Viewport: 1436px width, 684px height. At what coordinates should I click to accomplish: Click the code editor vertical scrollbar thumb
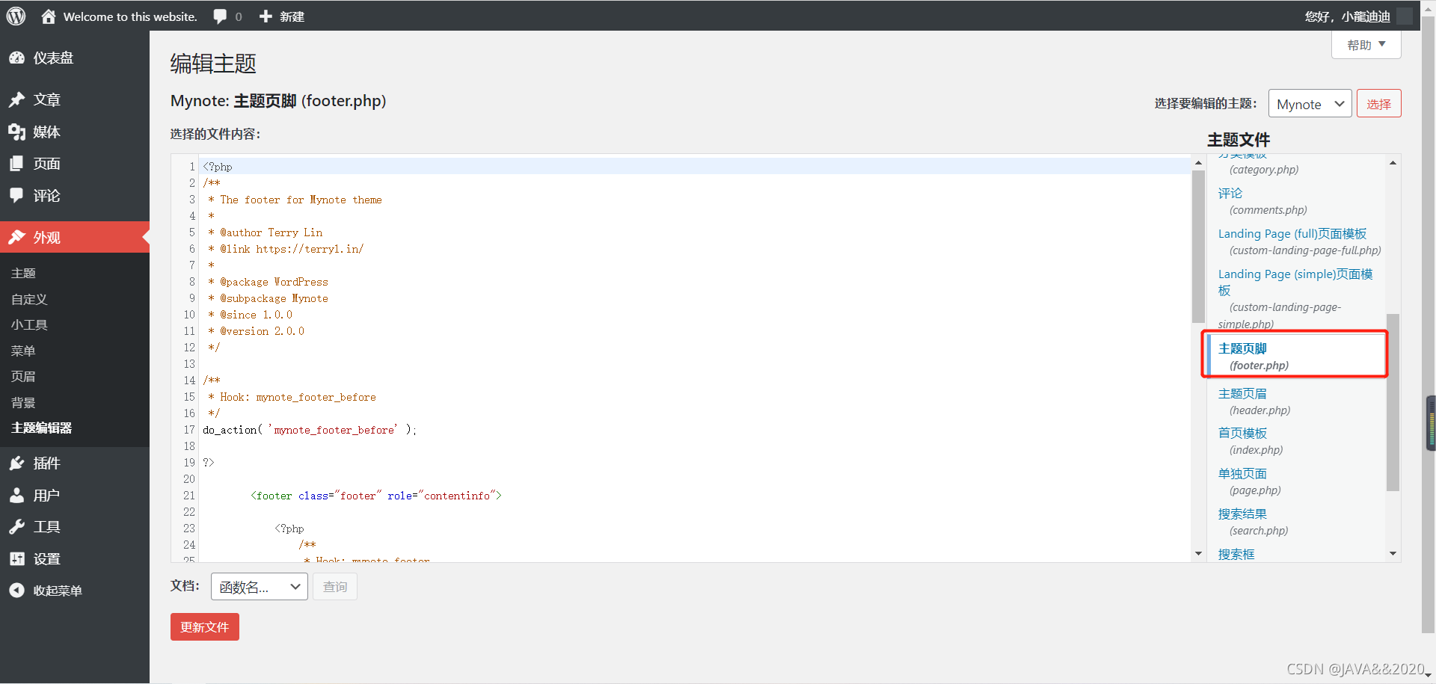(1198, 247)
